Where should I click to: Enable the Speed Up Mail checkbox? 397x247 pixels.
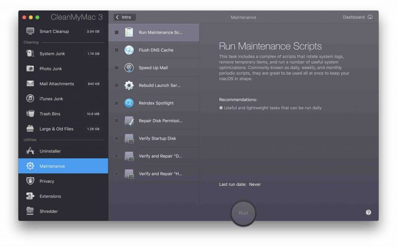coord(116,68)
